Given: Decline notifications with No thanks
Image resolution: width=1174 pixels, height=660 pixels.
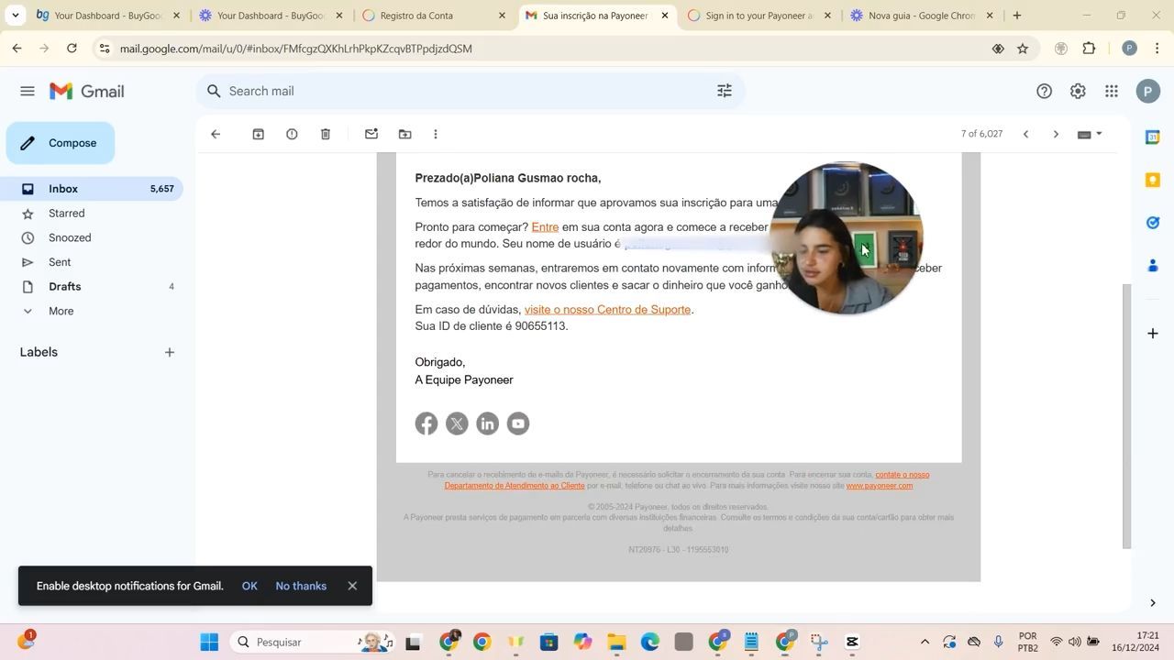Looking at the screenshot, I should pos(301,587).
